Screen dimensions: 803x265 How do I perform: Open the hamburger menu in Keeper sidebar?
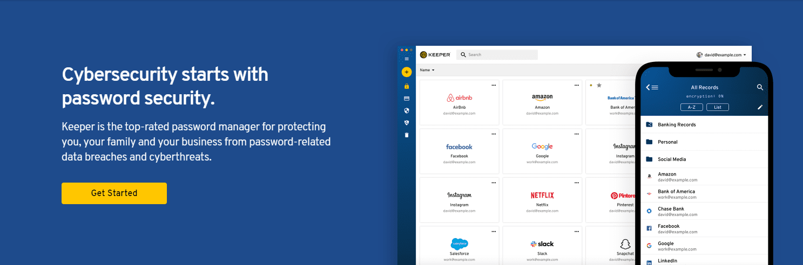(x=407, y=59)
